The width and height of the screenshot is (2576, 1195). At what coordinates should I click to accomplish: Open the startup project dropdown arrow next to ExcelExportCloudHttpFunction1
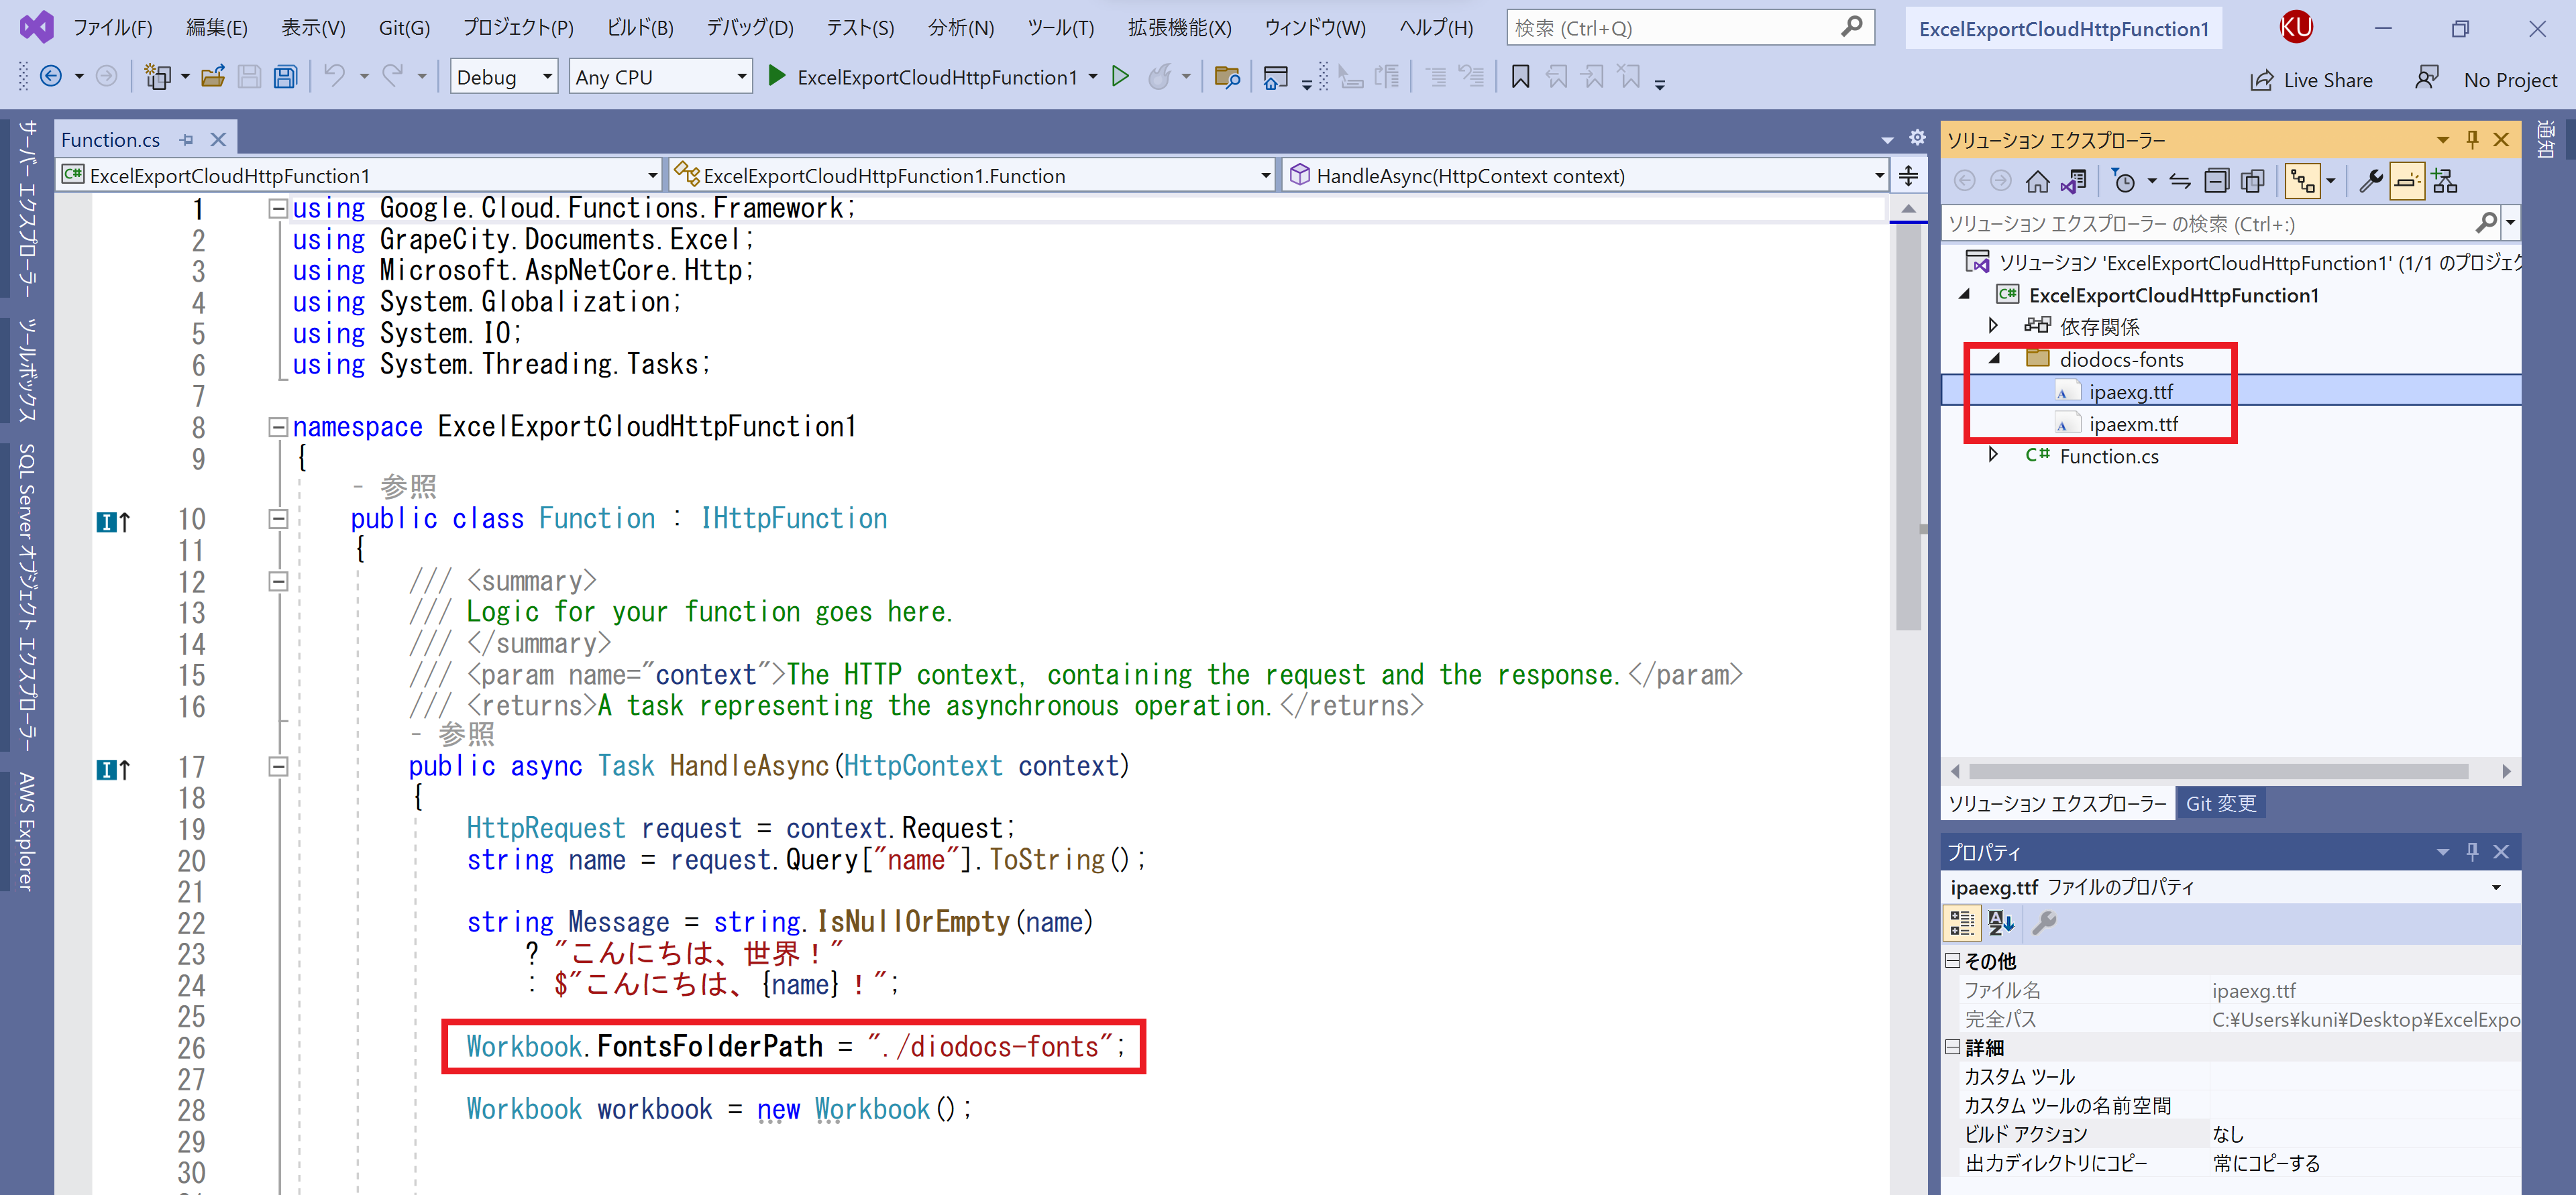[x=1092, y=77]
